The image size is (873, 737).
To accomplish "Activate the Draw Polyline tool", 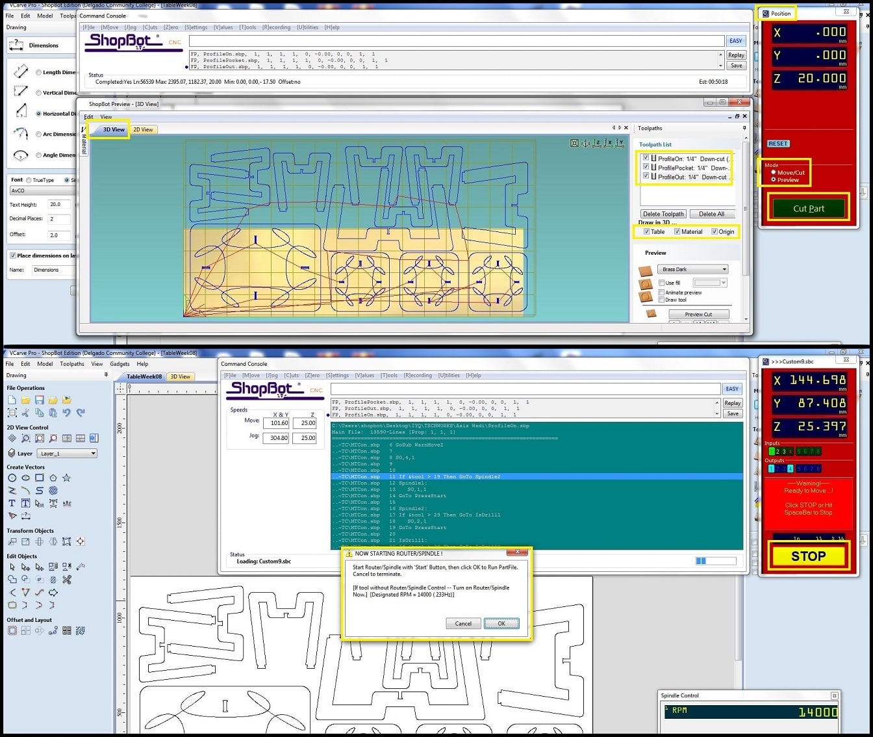I will [x=12, y=491].
